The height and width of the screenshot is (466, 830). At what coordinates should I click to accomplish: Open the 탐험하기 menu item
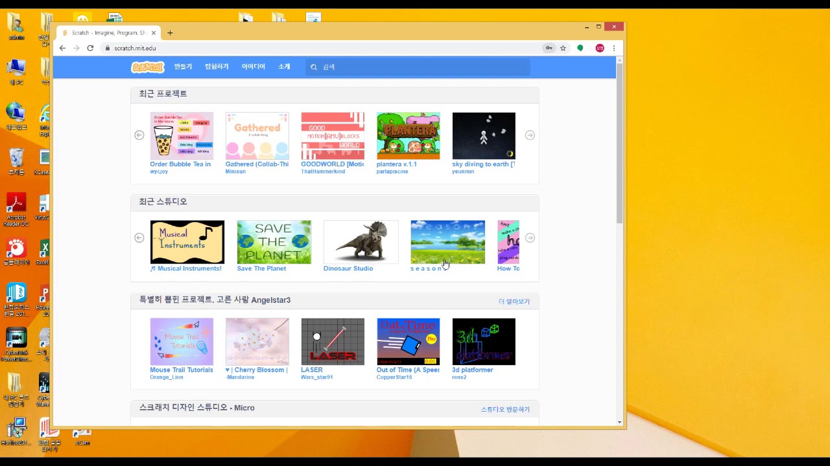(217, 67)
